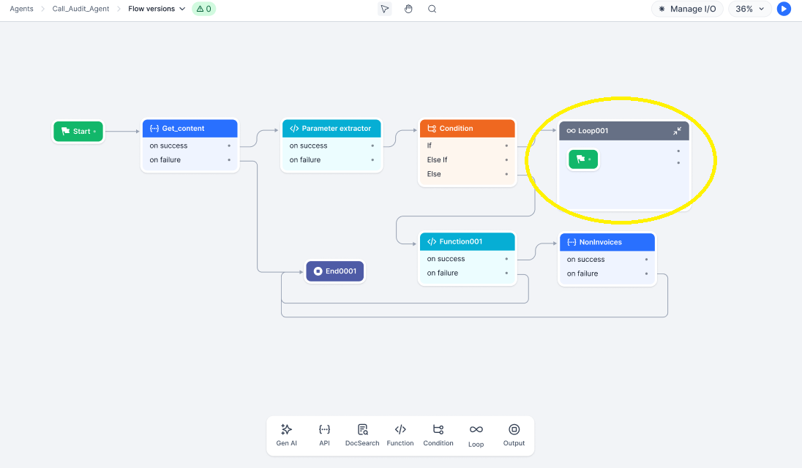Click the on success handle of Get_content
Viewport: 802px width, 468px height.
tap(230, 146)
